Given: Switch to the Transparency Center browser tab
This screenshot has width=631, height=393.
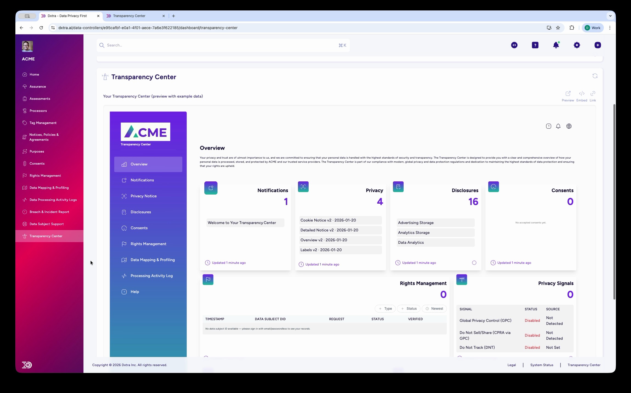Looking at the screenshot, I should tap(129, 16).
